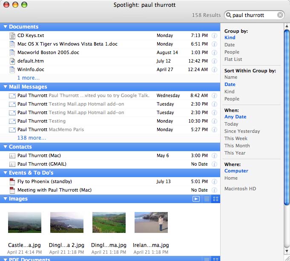Collapse the PDF Documents group
The width and height of the screenshot is (290, 261).
[x=6, y=259]
